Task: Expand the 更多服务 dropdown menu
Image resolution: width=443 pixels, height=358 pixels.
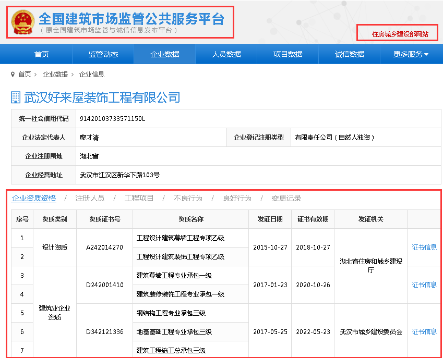Action: click(x=411, y=54)
